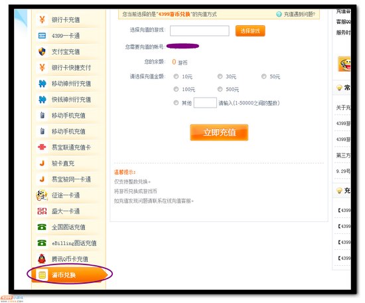This screenshot has height=303, width=365.
Task: Click the 移动神州行充值 icon
Action: click(42, 84)
